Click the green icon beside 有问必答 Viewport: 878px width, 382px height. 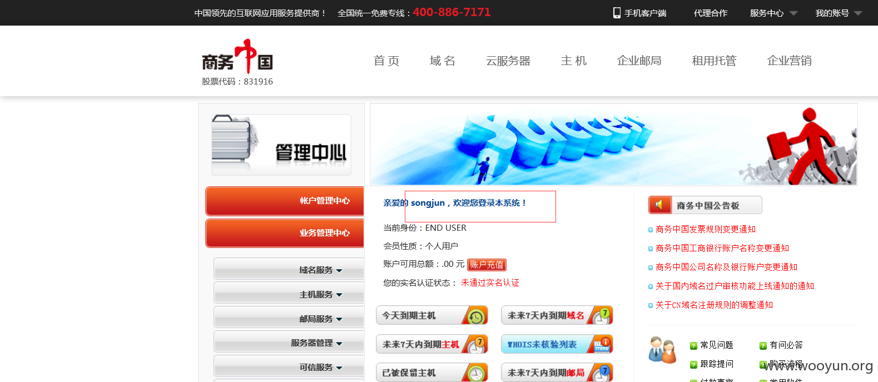point(763,346)
